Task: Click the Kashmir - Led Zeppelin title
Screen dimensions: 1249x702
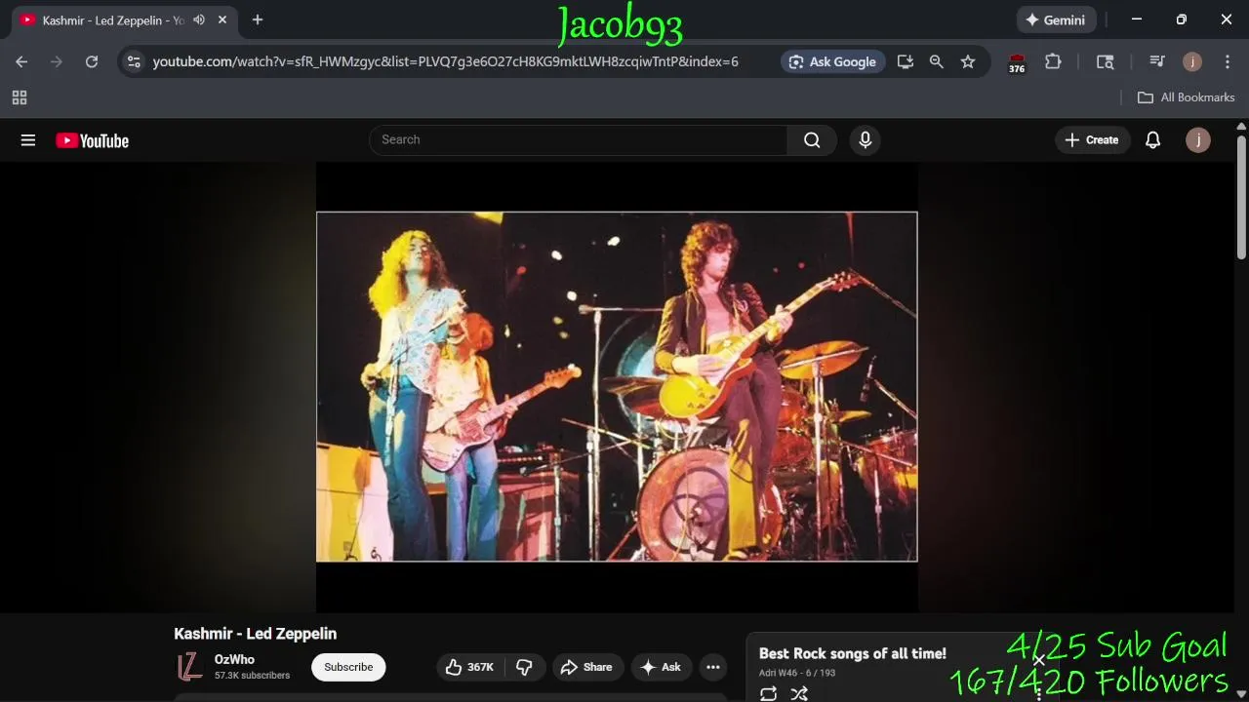Action: coord(256,634)
